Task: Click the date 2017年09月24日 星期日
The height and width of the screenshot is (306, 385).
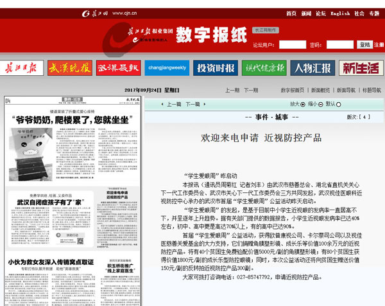Action: (152, 90)
